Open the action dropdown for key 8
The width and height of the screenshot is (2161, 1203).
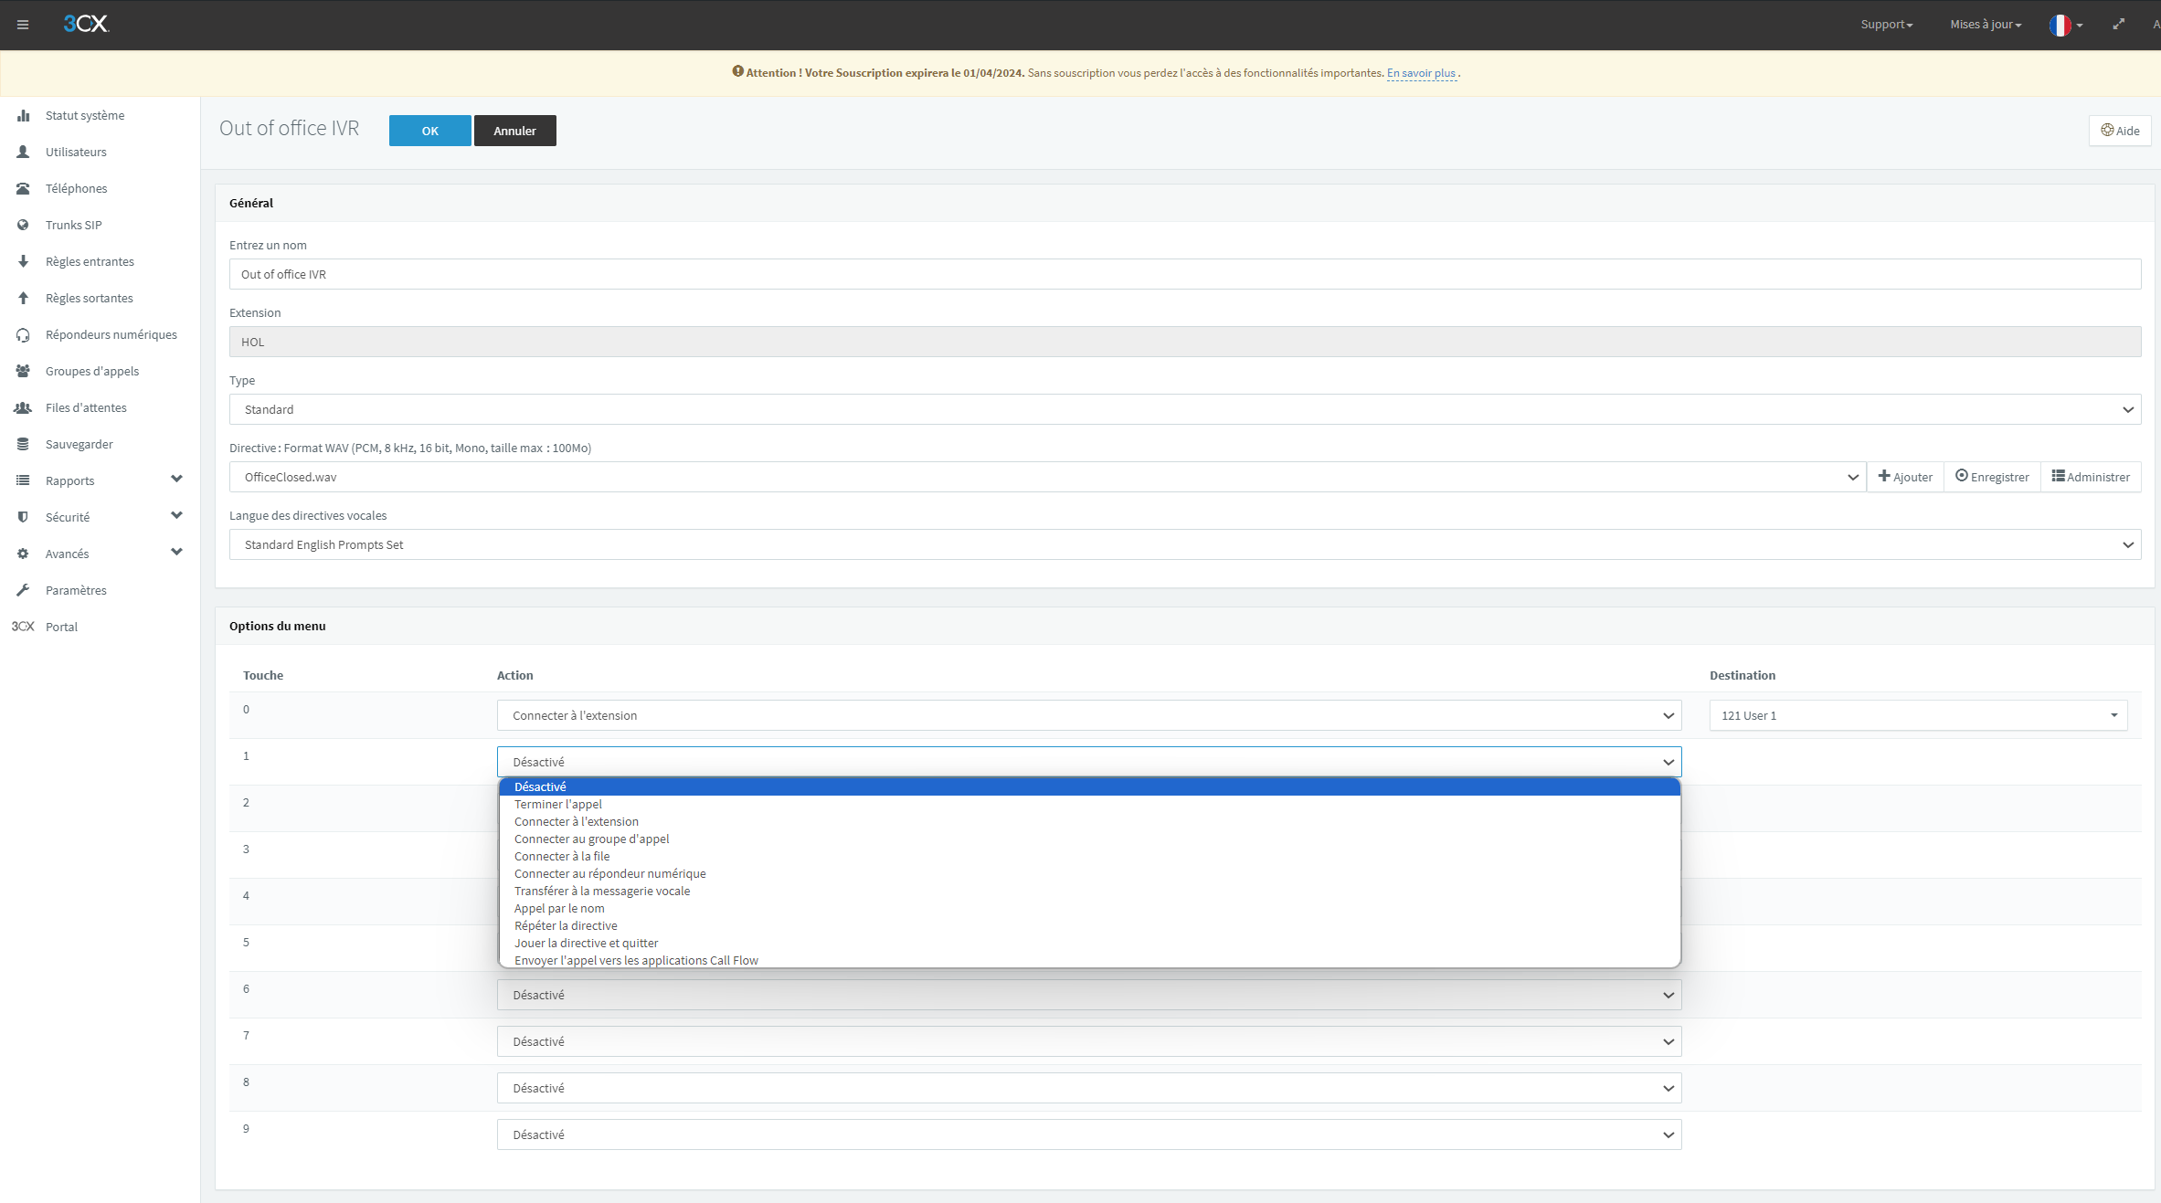[x=1088, y=1088]
